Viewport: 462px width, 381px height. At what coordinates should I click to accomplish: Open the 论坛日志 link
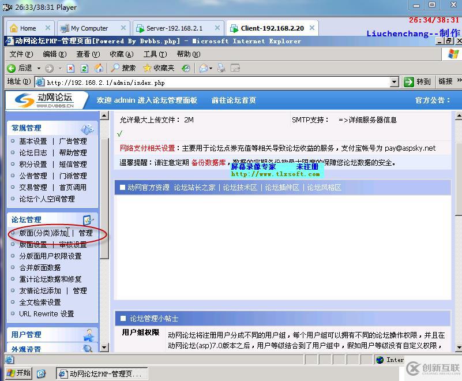point(33,153)
